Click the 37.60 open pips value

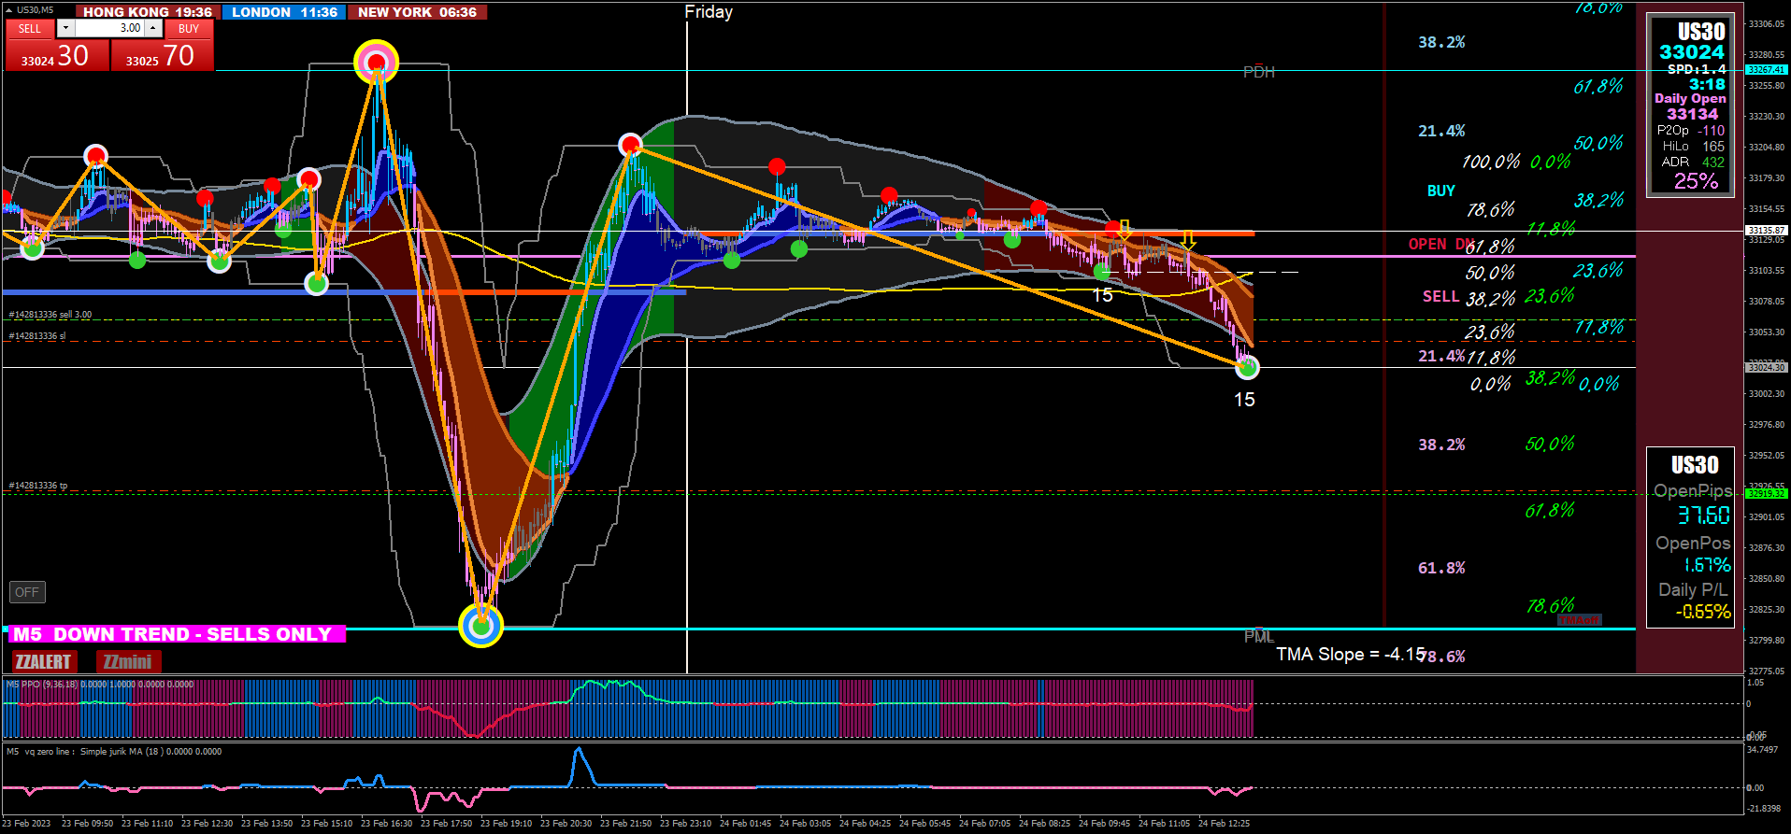[1703, 516]
